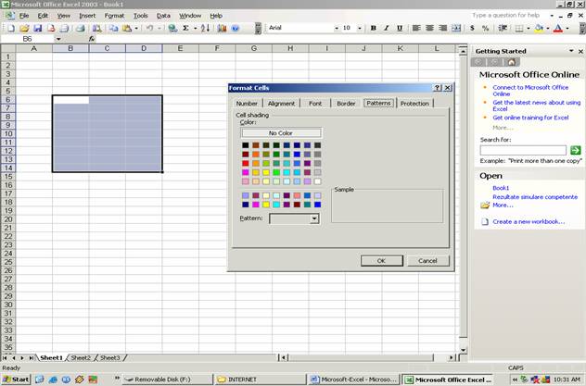This screenshot has width=586, height=386.
Task: Click OK in Format Cells dialog
Action: point(382,261)
